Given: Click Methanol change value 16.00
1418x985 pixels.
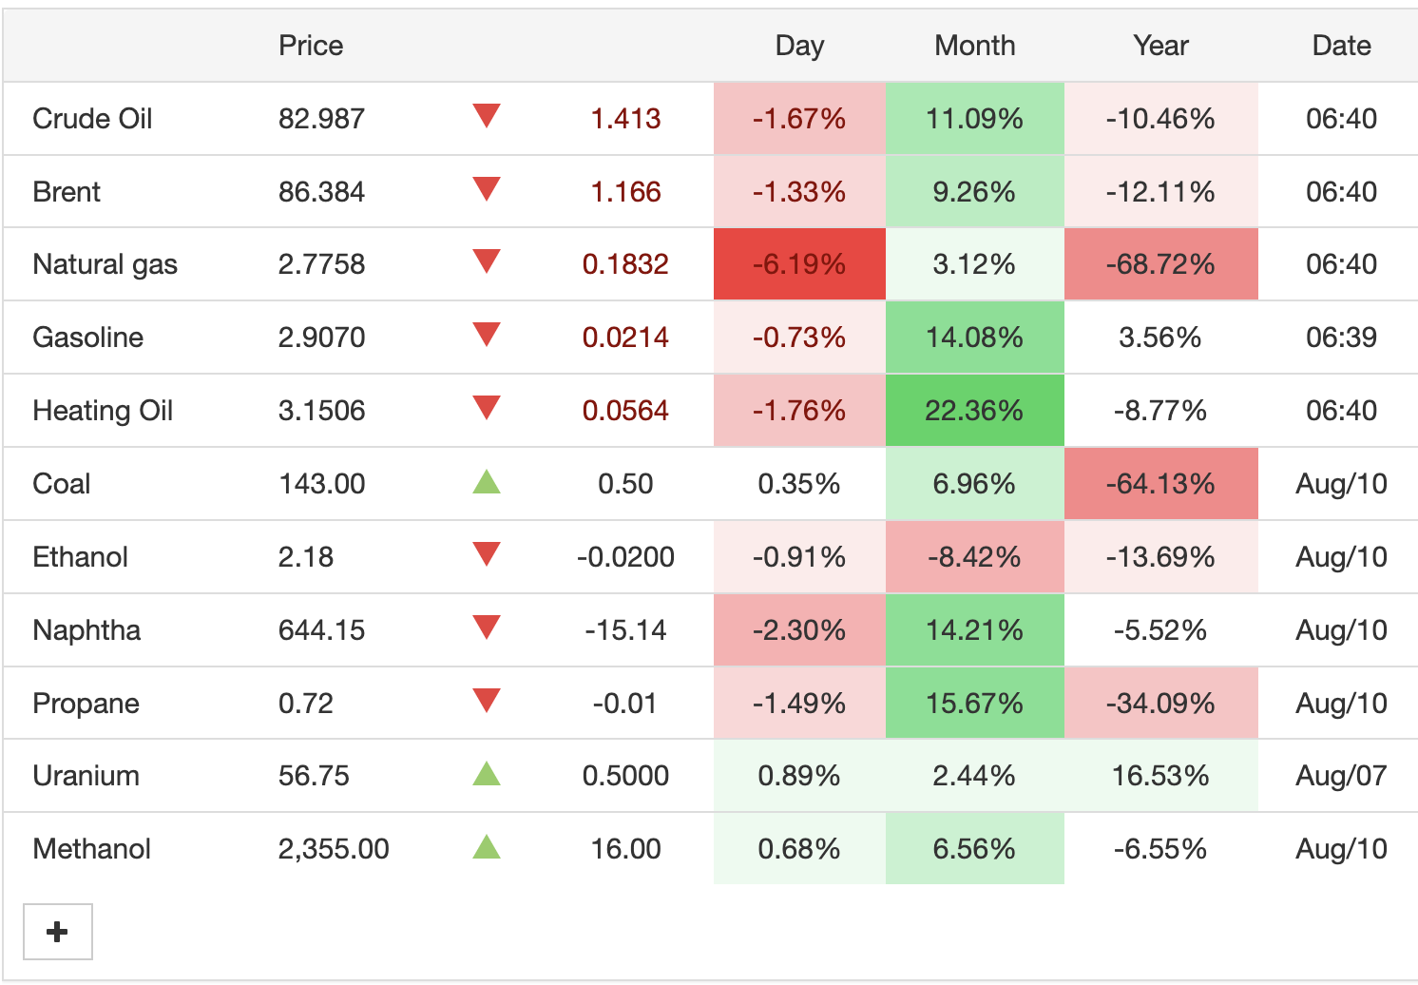Looking at the screenshot, I should coord(625,849).
